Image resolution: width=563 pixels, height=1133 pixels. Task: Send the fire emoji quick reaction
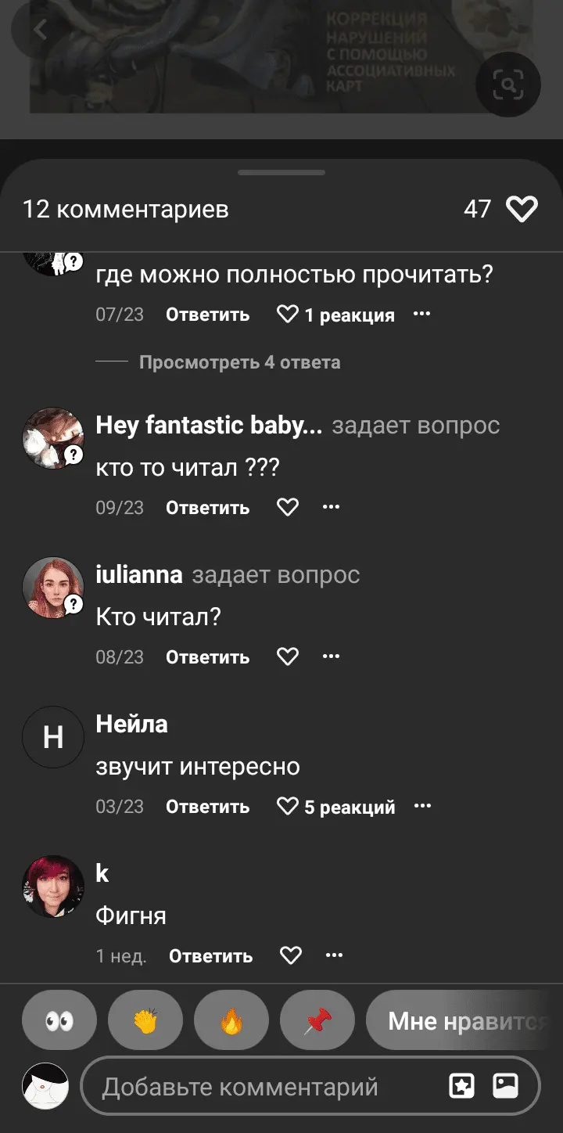pyautogui.click(x=231, y=1020)
